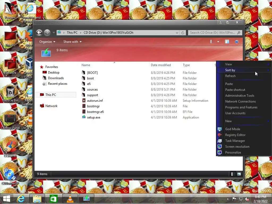Launch God Mode from context menu
The width and height of the screenshot is (272, 204).
tap(244, 129)
